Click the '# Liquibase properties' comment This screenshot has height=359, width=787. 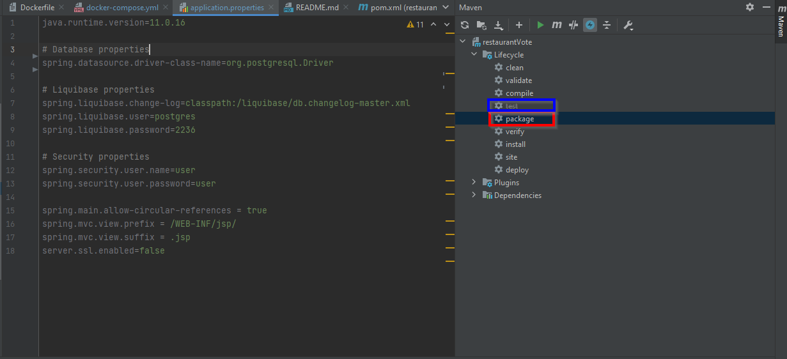pyautogui.click(x=98, y=89)
